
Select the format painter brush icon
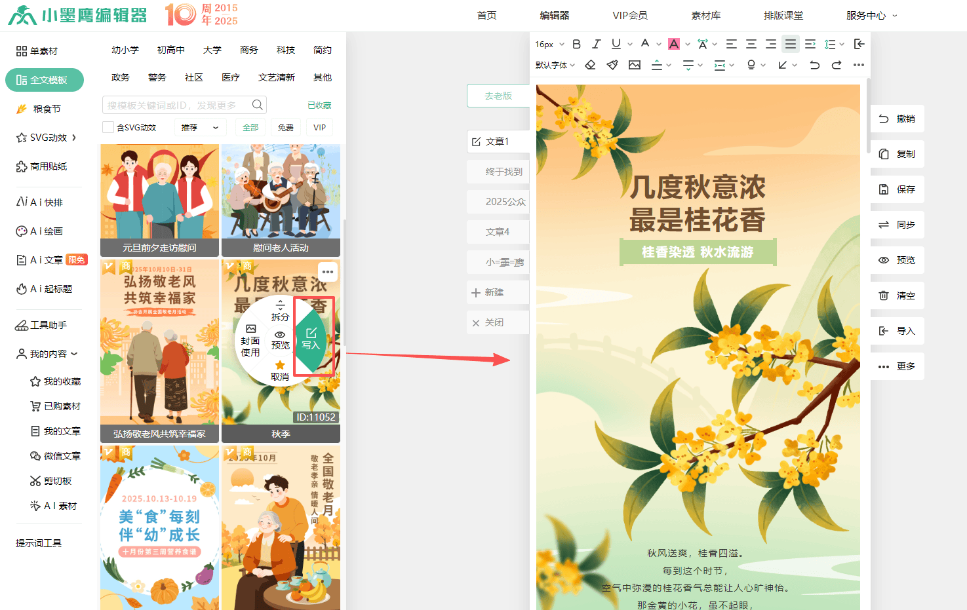tap(612, 65)
